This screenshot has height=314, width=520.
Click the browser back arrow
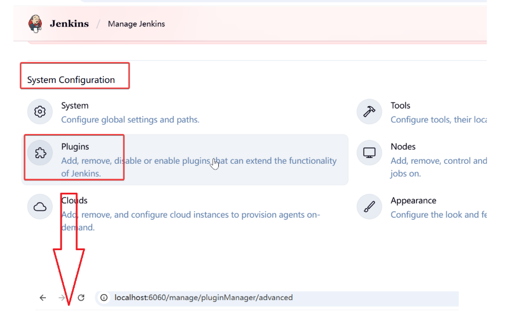coord(43,298)
